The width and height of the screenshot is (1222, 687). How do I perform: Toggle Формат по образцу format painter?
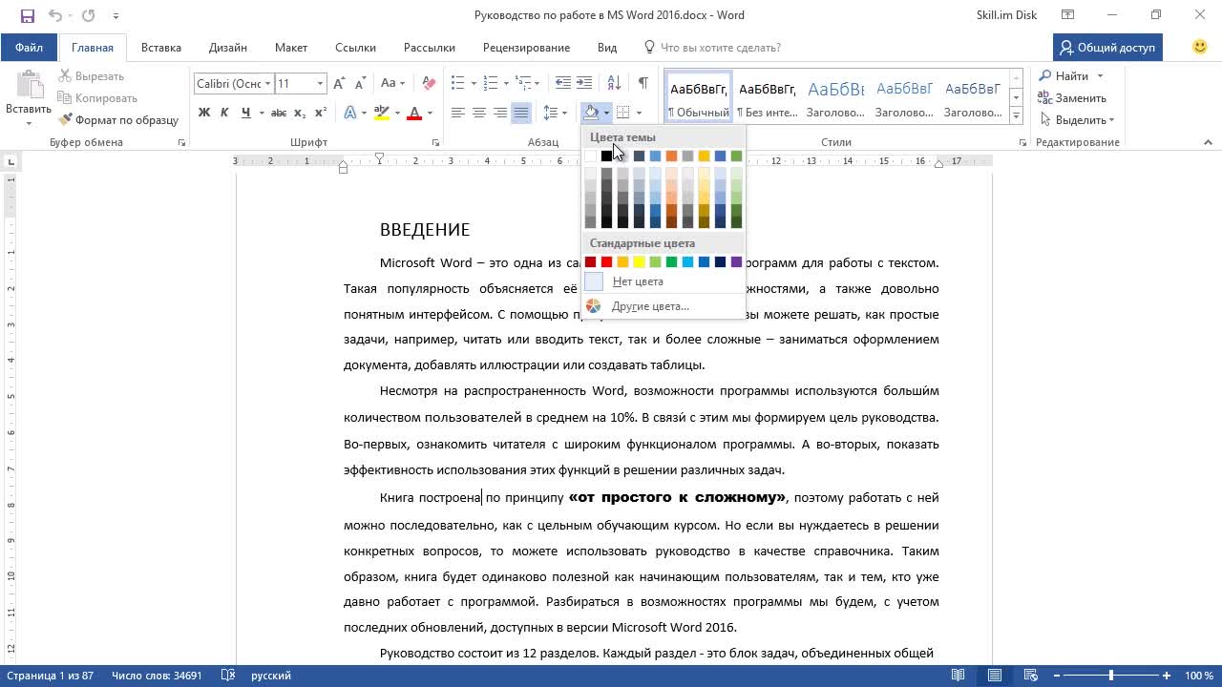(118, 120)
